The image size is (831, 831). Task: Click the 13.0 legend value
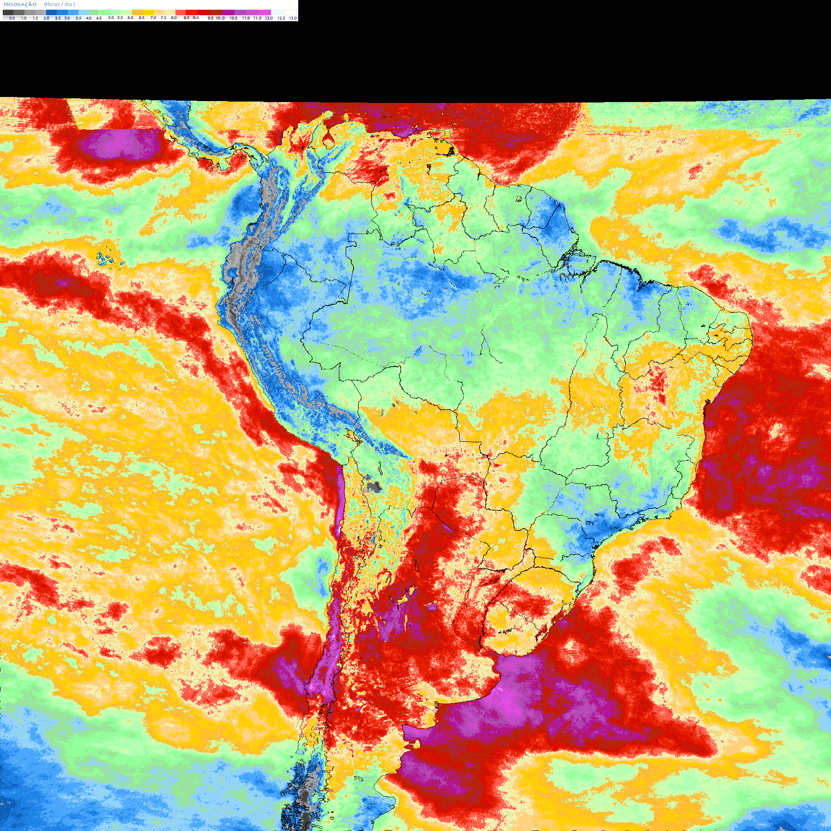(x=293, y=18)
